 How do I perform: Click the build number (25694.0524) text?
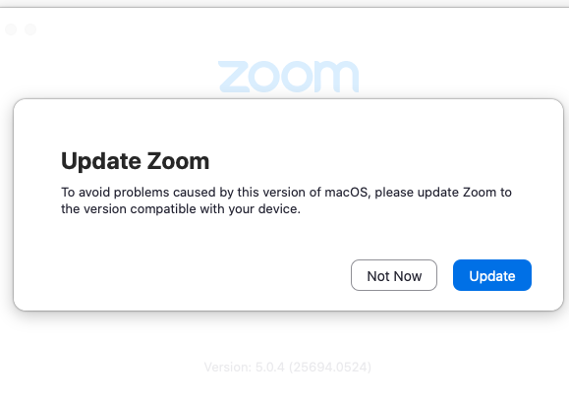coord(330,368)
